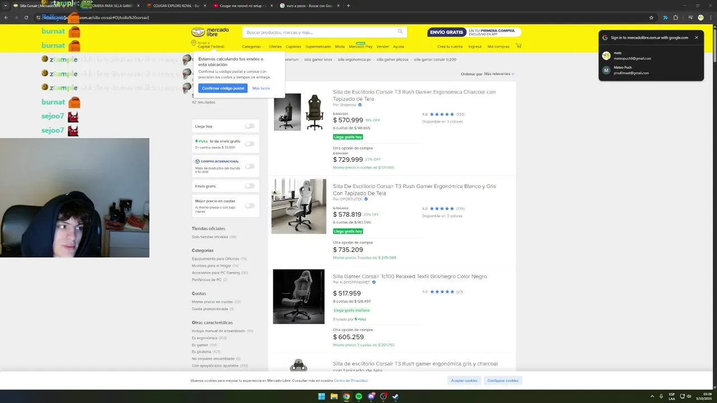Image resolution: width=717 pixels, height=403 pixels.
Task: Open Moda in the navigation menu
Action: coord(339,46)
